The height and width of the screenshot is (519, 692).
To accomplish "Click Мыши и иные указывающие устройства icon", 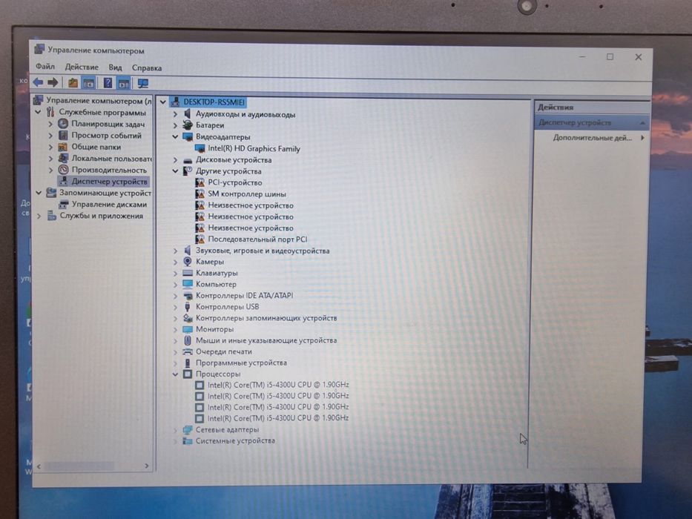I will coord(188,340).
